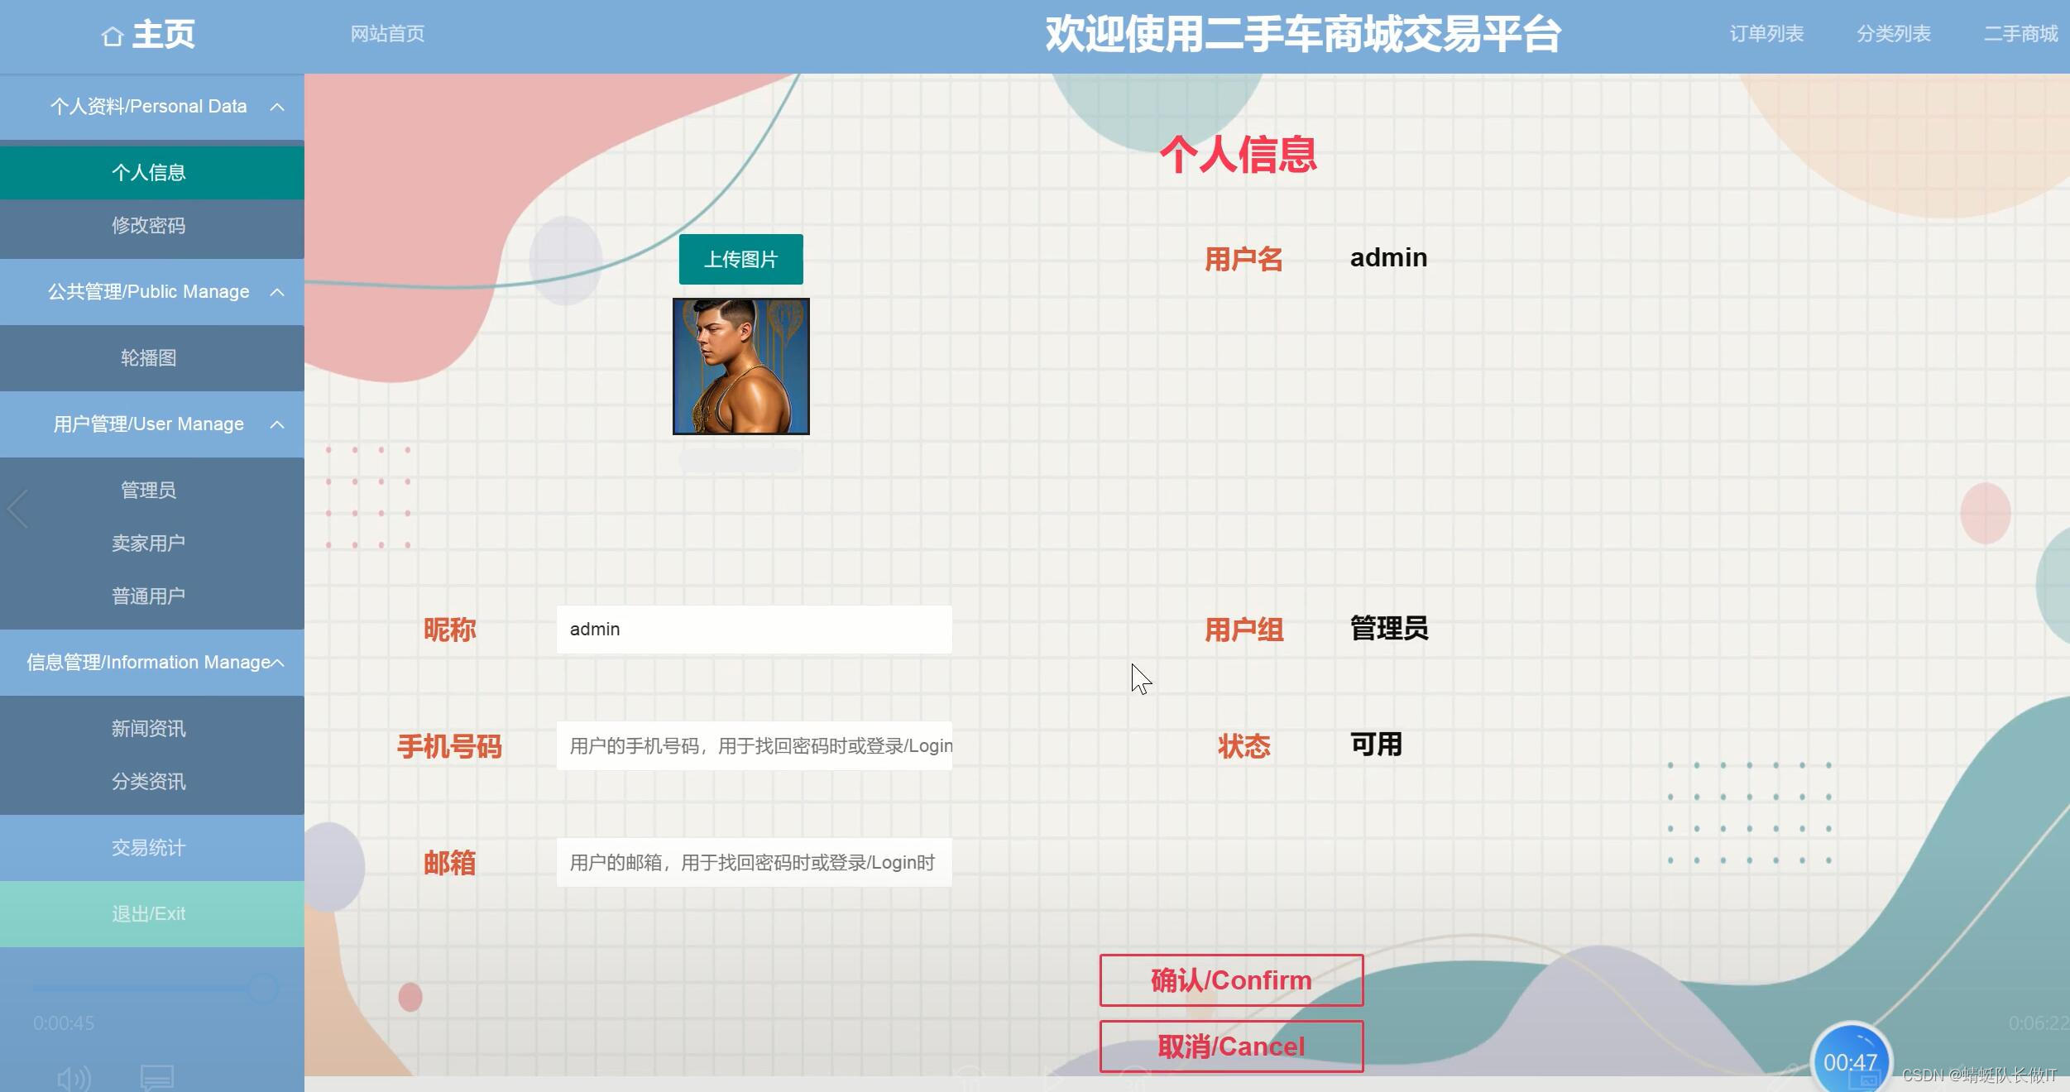Click the left arrow on sidebar edge
Viewport: 2070px width, 1092px height.
18,509
